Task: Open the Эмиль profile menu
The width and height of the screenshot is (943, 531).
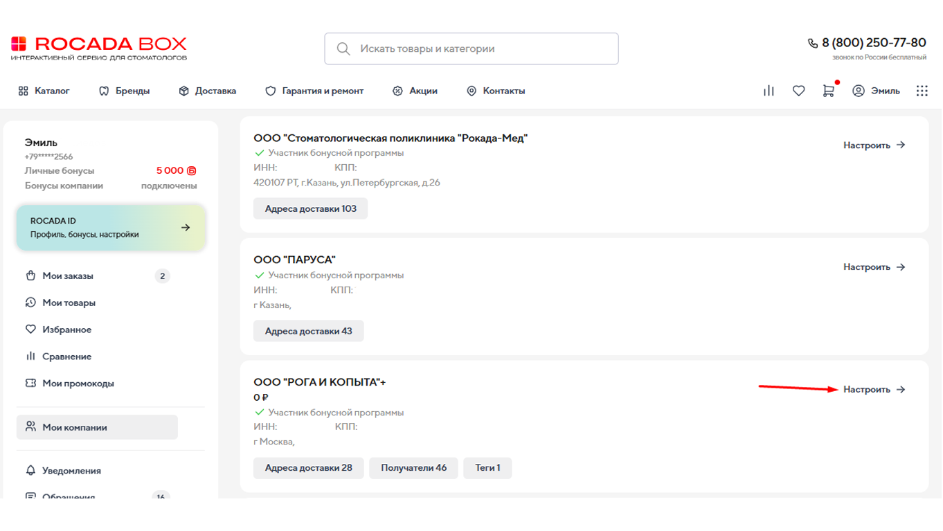Action: point(876,91)
